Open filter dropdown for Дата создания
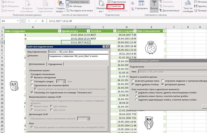 135,31
